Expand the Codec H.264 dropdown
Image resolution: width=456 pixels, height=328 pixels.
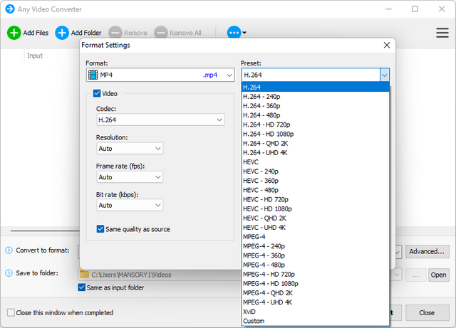[160, 120]
